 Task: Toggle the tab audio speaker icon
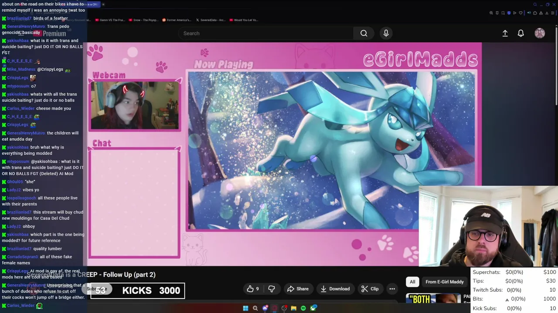click(x=529, y=13)
